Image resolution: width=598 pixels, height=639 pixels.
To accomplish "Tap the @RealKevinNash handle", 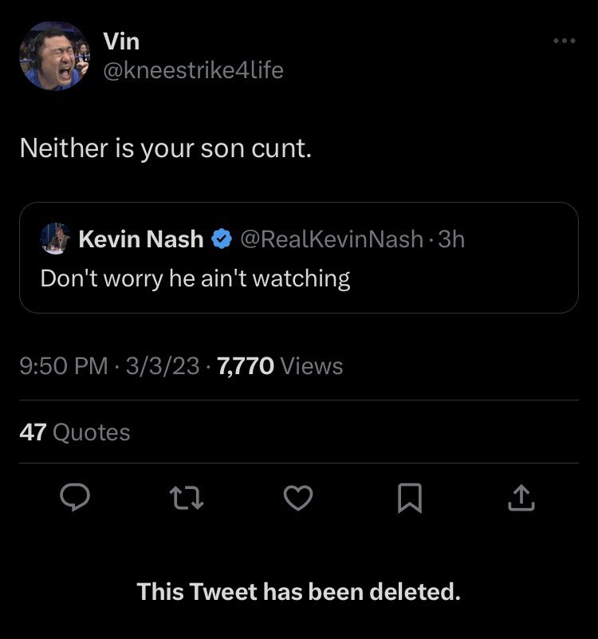I will click(x=331, y=239).
